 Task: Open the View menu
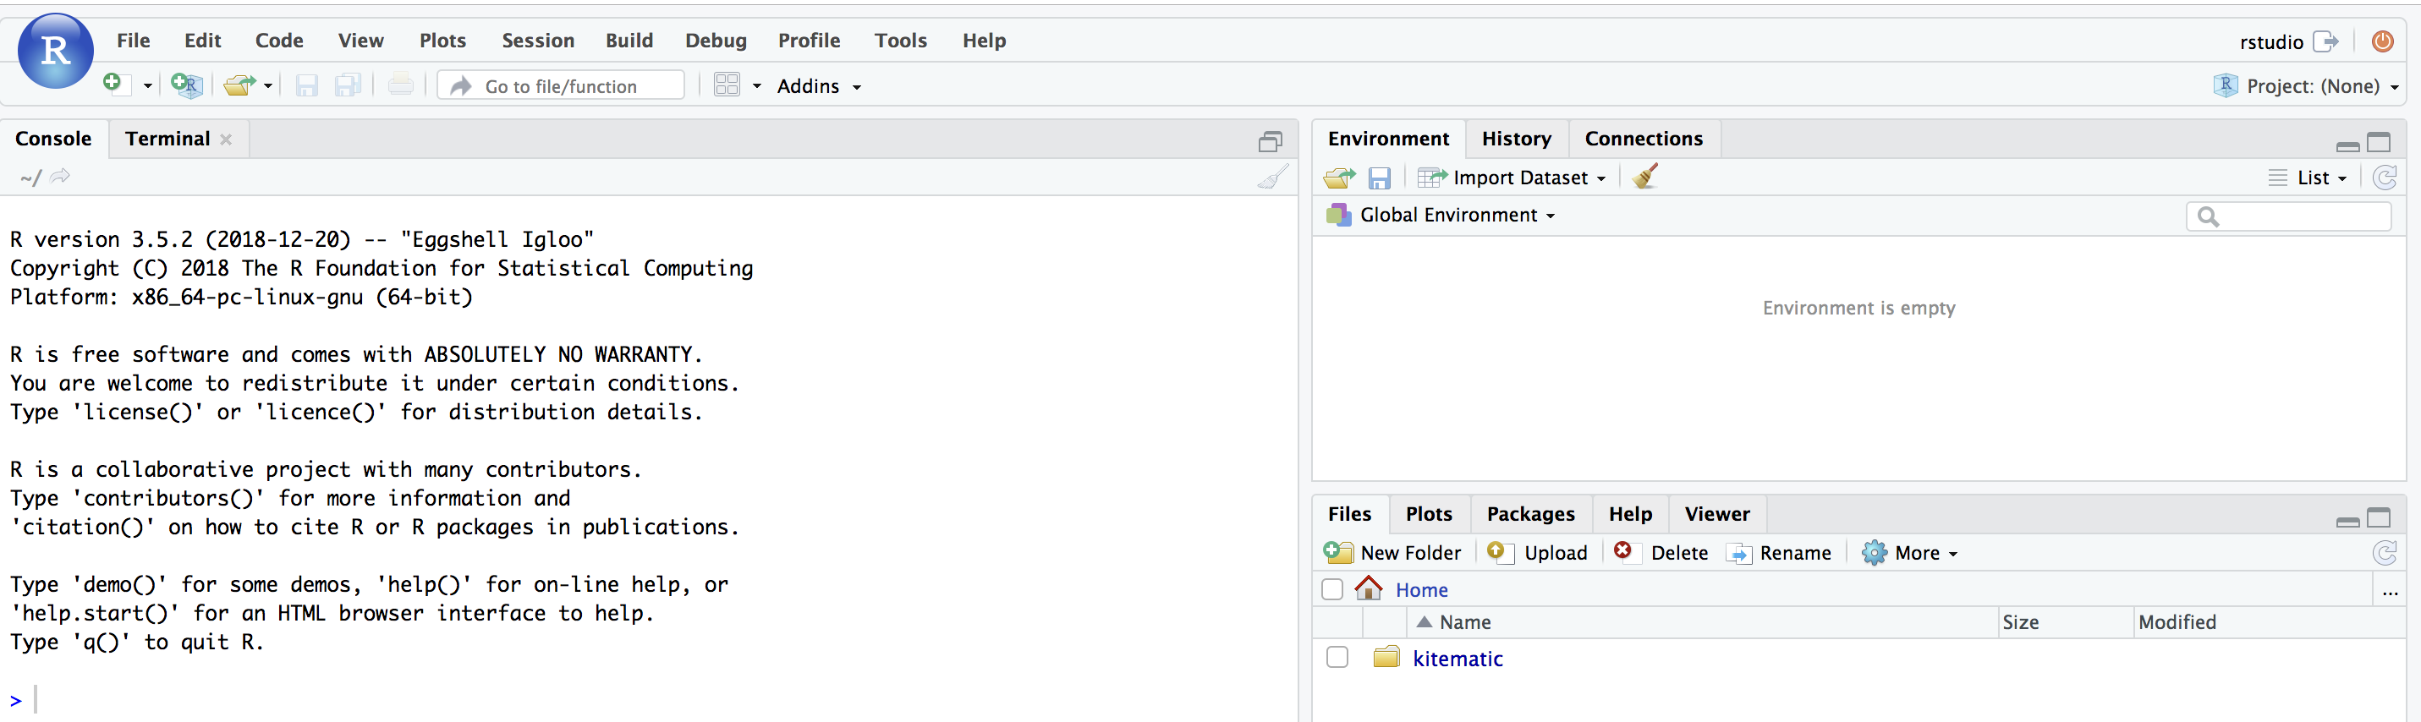coord(361,41)
